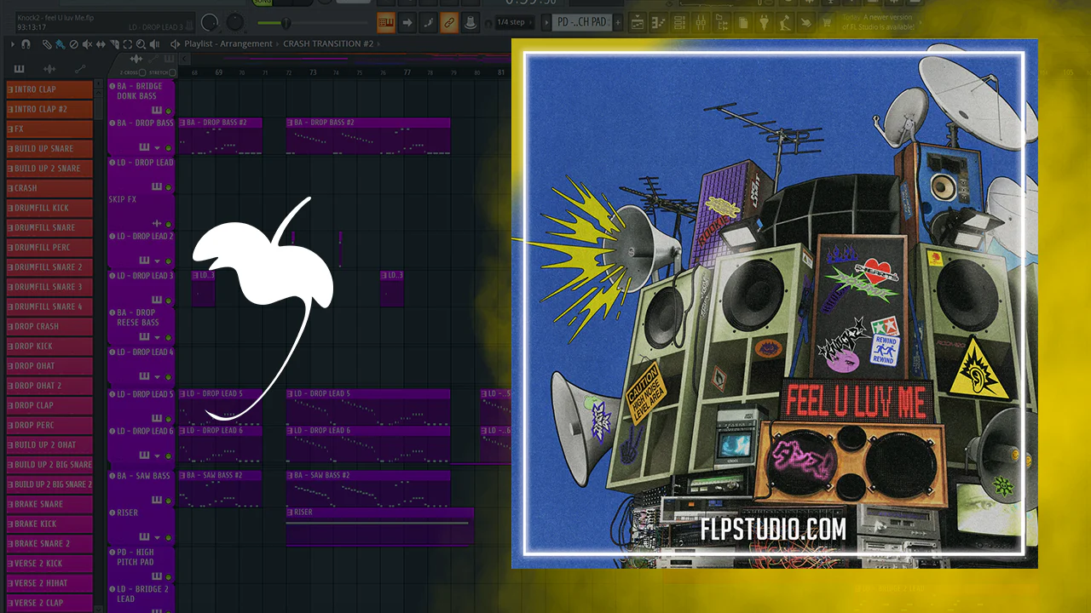Viewport: 1091px width, 613px height.
Task: Enable the Z-CROSS checkbox
Action: (x=141, y=72)
